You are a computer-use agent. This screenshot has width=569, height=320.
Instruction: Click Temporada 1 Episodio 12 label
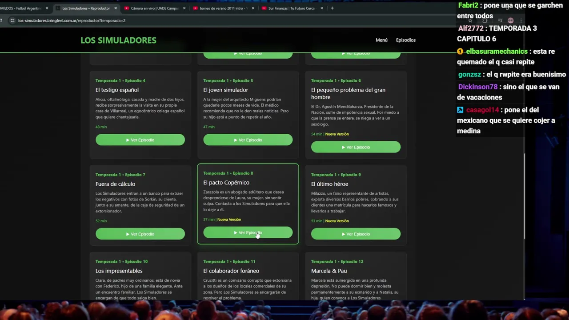click(x=337, y=261)
